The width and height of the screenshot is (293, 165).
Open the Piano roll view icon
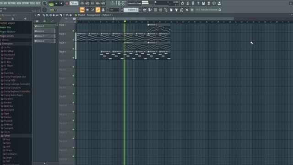tap(150, 10)
